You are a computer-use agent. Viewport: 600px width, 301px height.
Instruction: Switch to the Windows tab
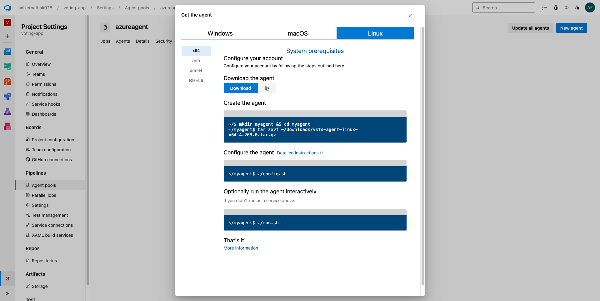[220, 33]
